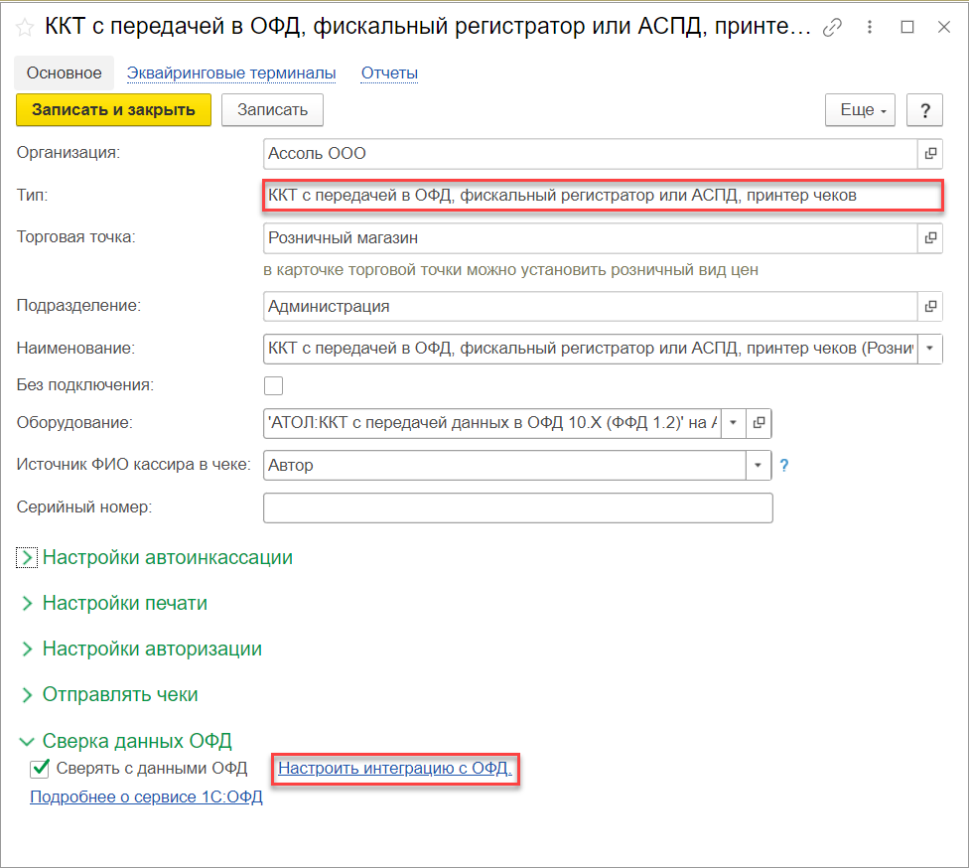
Task: Open the Организация field lookup icon
Action: [x=930, y=154]
